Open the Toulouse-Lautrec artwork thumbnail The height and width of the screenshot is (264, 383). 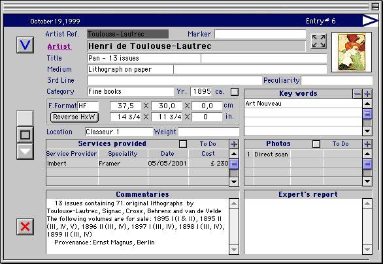pos(352,52)
